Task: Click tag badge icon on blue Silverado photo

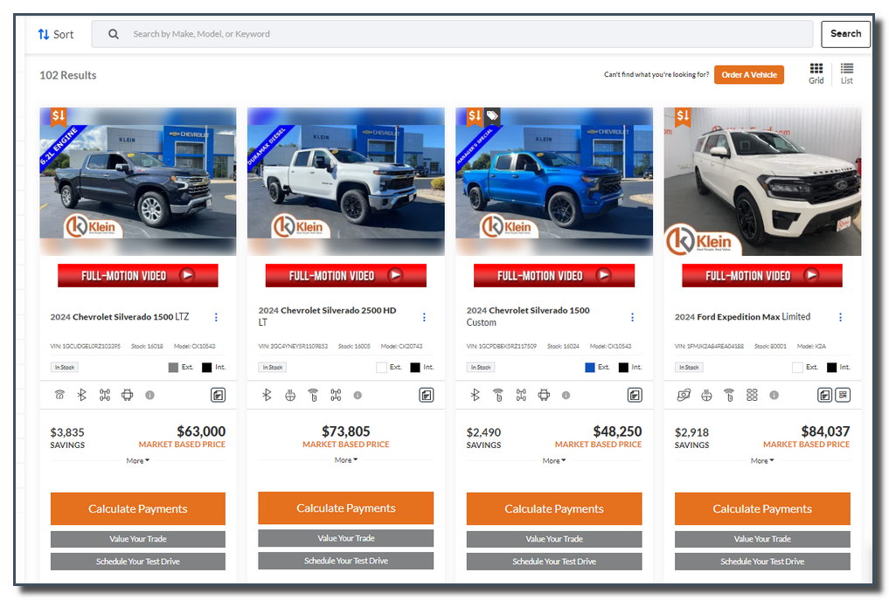Action: click(x=493, y=116)
